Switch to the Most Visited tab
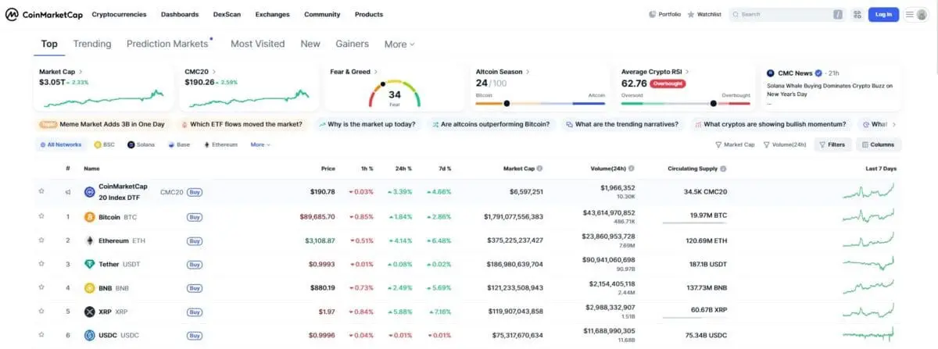 click(257, 44)
